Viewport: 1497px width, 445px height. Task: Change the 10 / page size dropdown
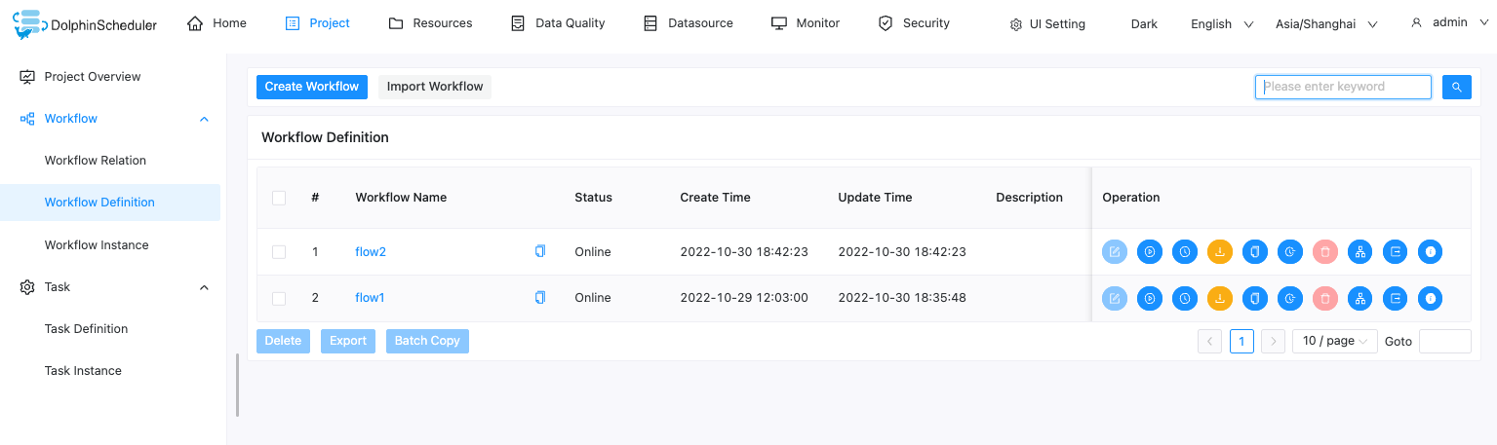(1335, 341)
